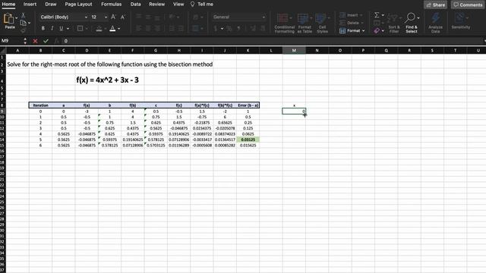Click the Delete cells button

point(352,23)
